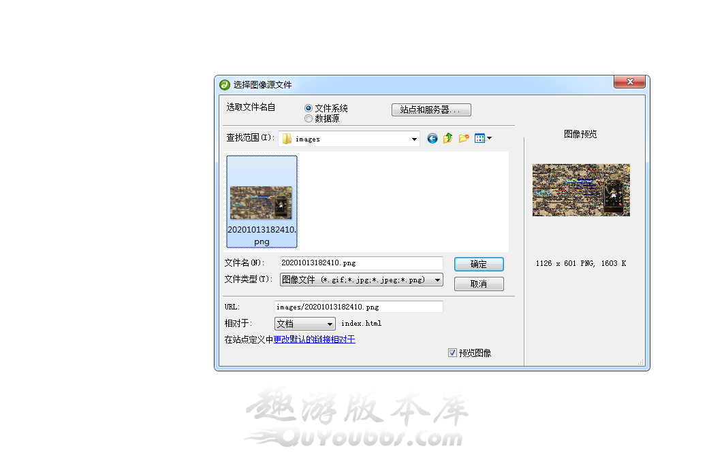Click the 站点和服务器... button

[x=431, y=109]
